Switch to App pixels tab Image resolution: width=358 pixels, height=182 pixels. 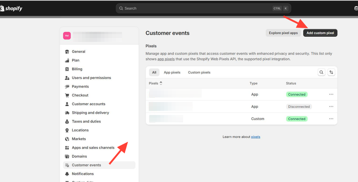pyautogui.click(x=172, y=72)
